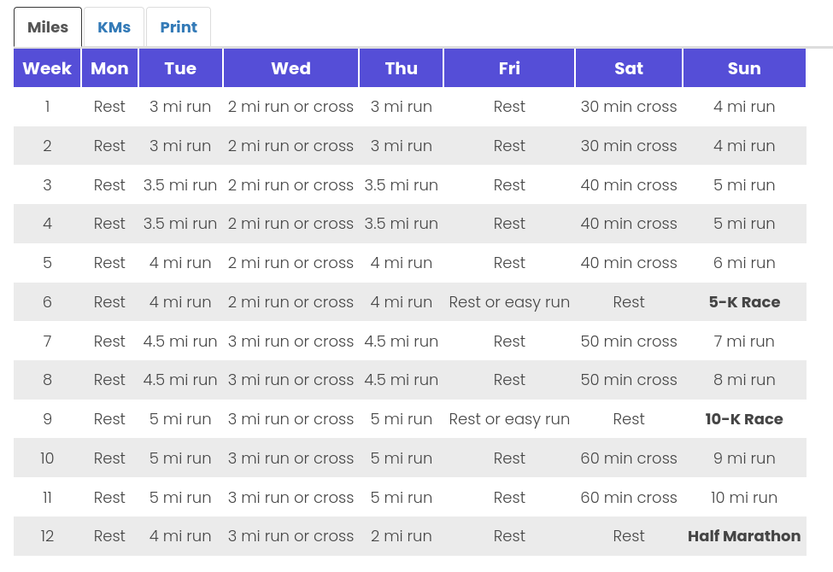Select the Print tab
The height and width of the screenshot is (572, 833).
coord(179,27)
